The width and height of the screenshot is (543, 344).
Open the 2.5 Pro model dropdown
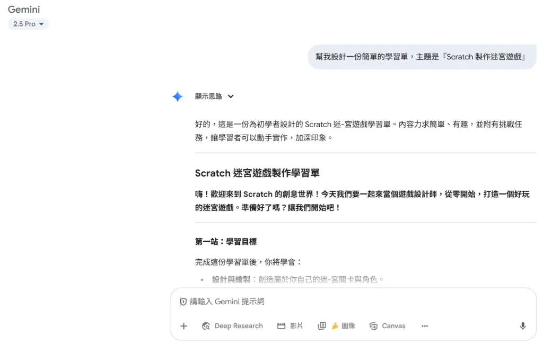[x=29, y=24]
